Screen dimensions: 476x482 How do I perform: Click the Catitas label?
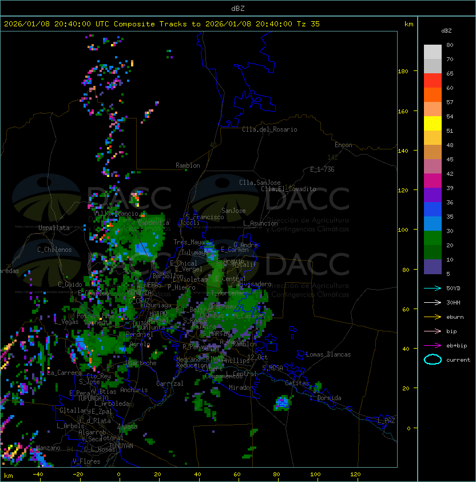(297, 383)
